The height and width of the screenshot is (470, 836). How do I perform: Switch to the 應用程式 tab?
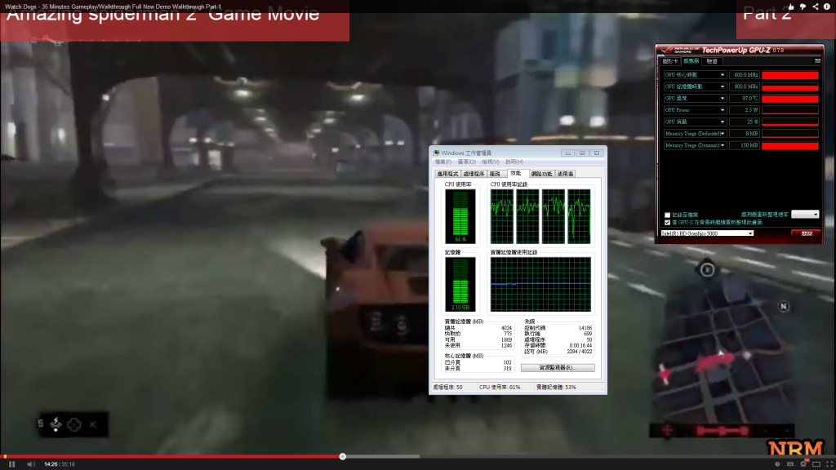tap(447, 174)
